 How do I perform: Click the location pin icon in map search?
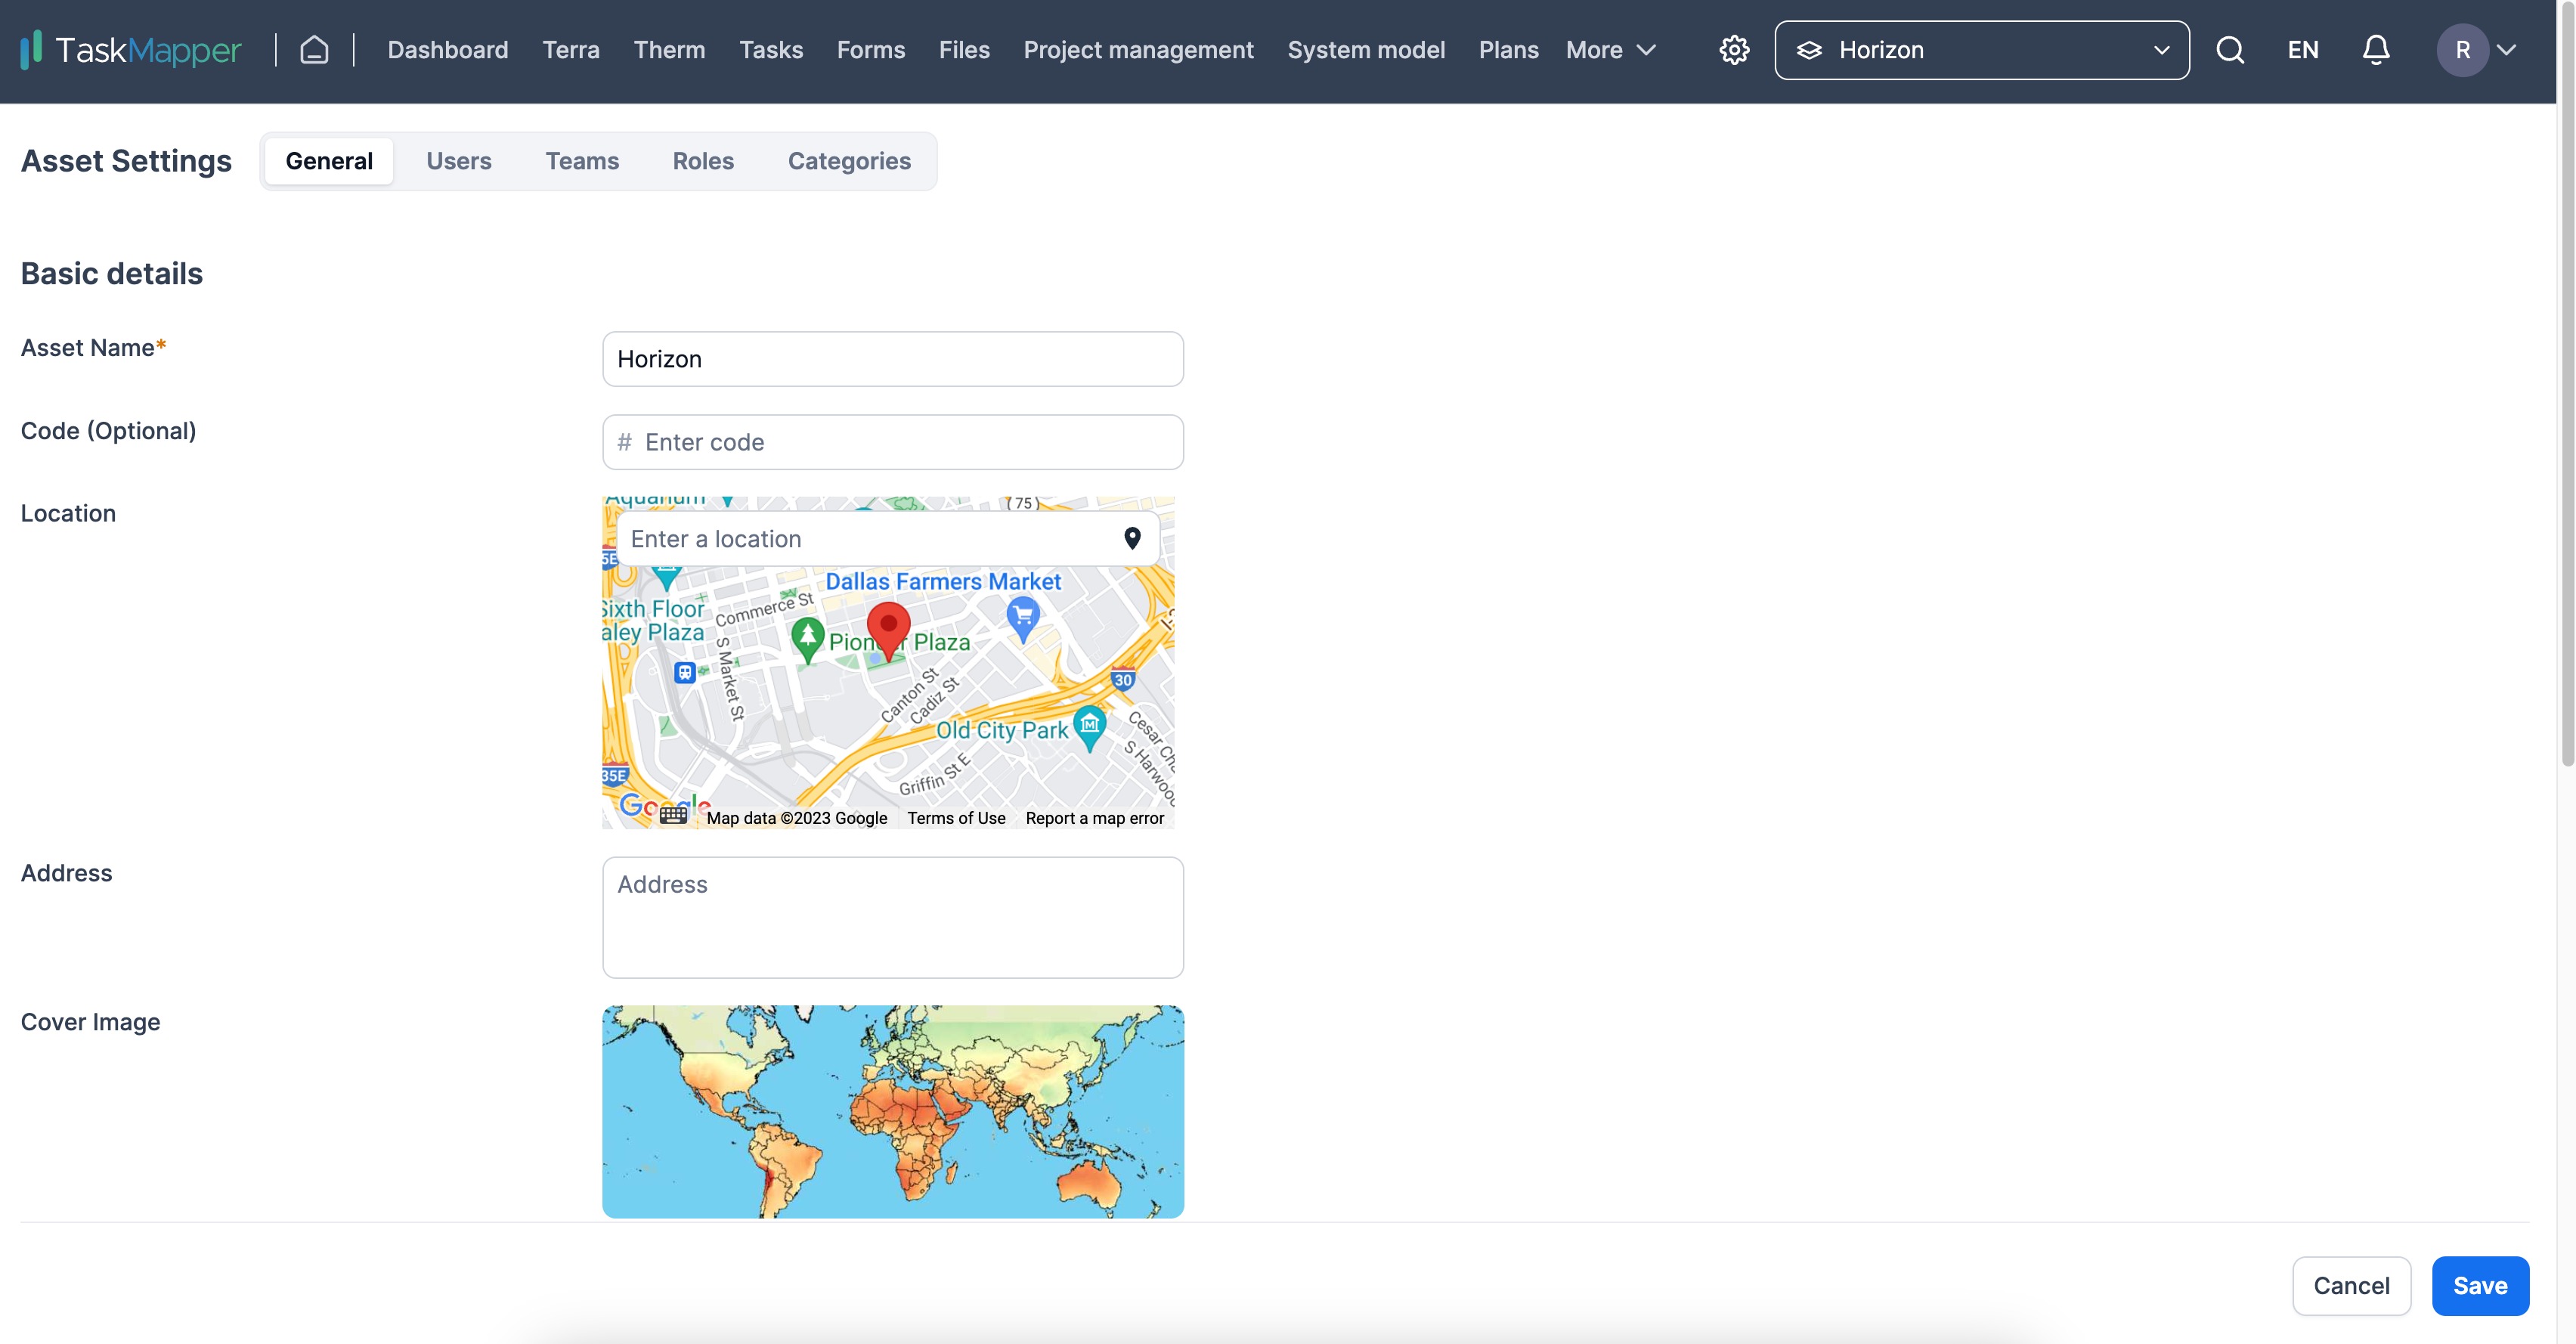[1132, 539]
